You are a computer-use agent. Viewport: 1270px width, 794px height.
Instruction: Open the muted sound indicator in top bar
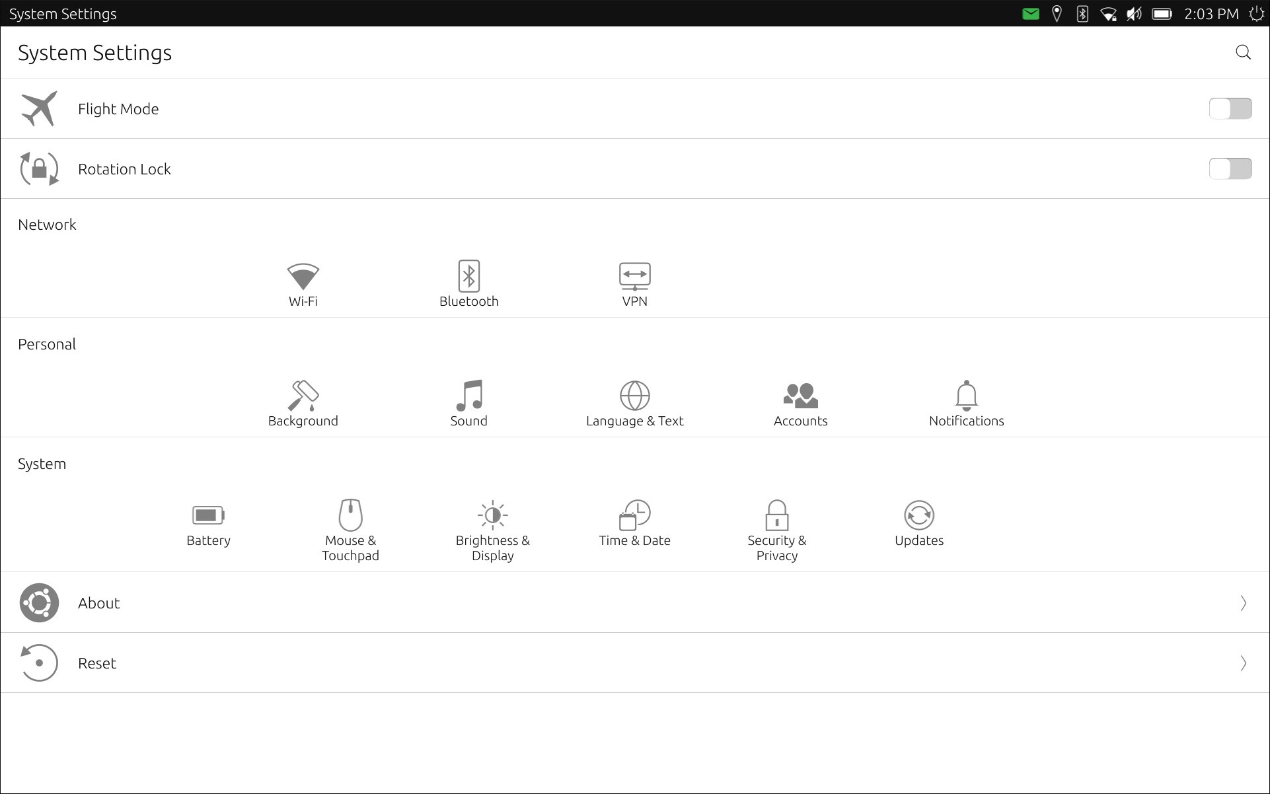point(1135,14)
